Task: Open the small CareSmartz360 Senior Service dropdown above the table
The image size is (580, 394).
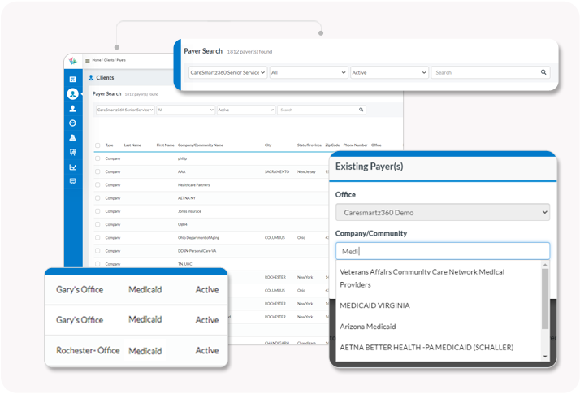Action: click(125, 110)
